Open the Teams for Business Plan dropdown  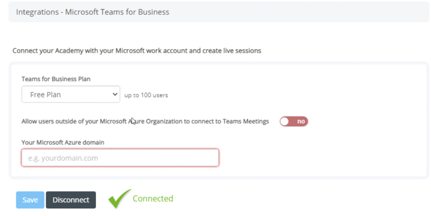click(x=71, y=94)
